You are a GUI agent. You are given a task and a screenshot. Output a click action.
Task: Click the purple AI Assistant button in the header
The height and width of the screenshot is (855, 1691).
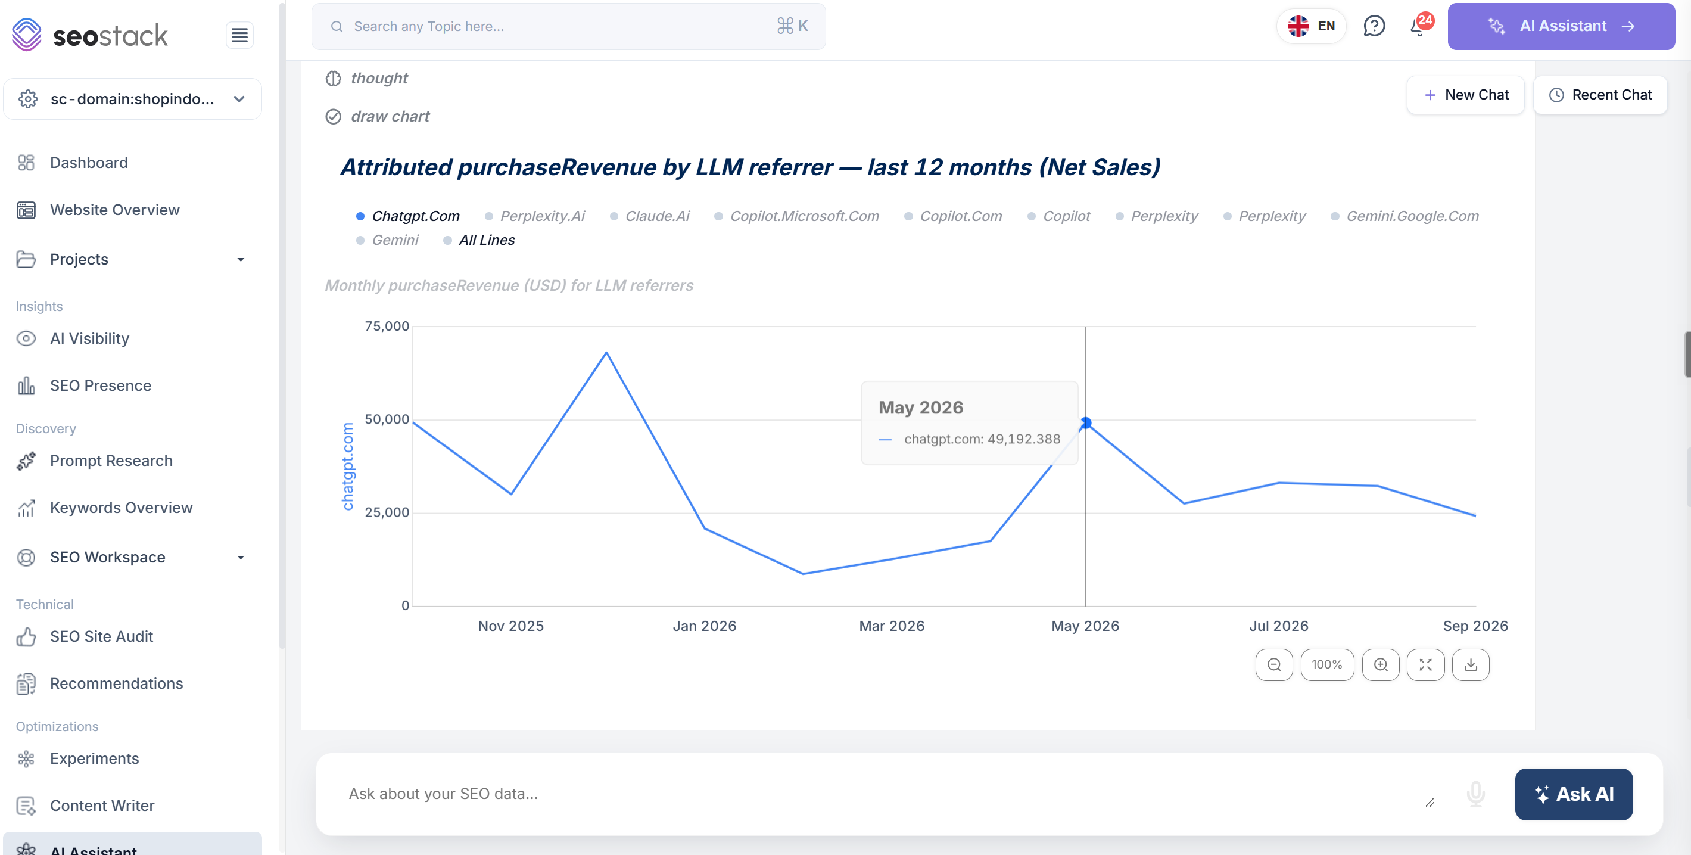(1561, 26)
